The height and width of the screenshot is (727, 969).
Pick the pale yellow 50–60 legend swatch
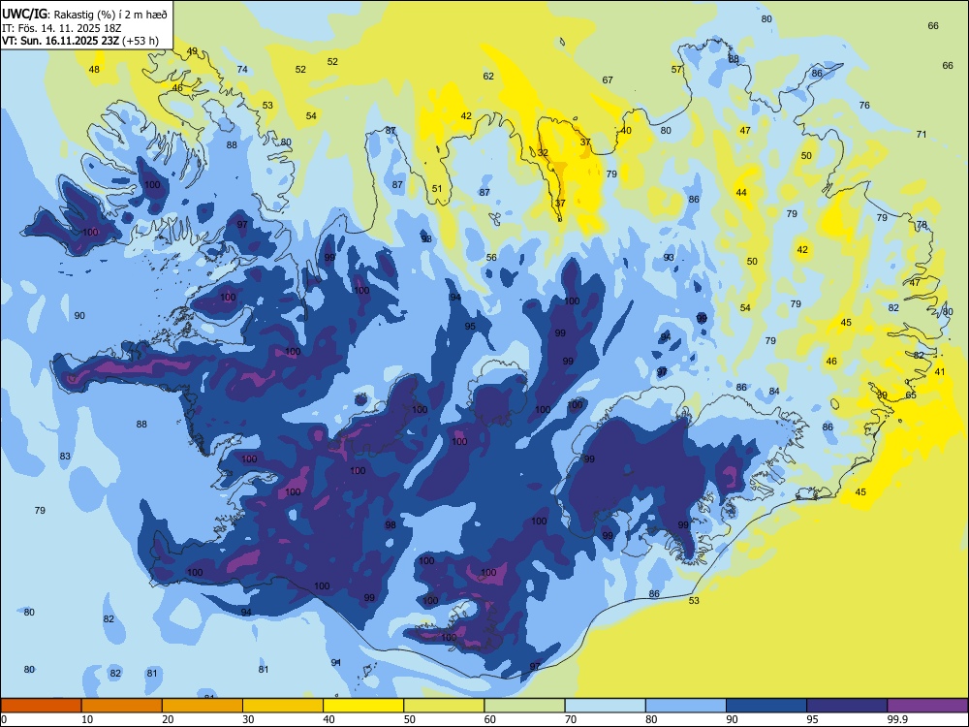(444, 706)
